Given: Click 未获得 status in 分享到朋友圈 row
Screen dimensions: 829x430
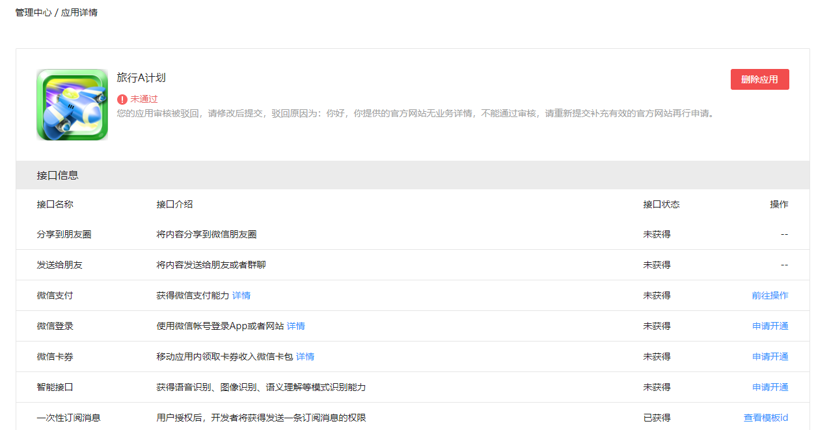Looking at the screenshot, I should point(657,234).
